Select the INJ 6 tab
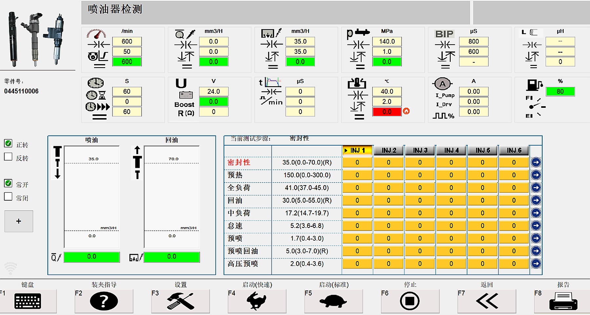The width and height of the screenshot is (590, 315). point(514,150)
